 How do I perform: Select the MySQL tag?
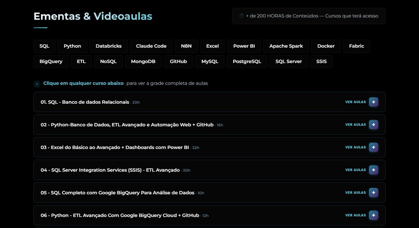[x=210, y=62]
